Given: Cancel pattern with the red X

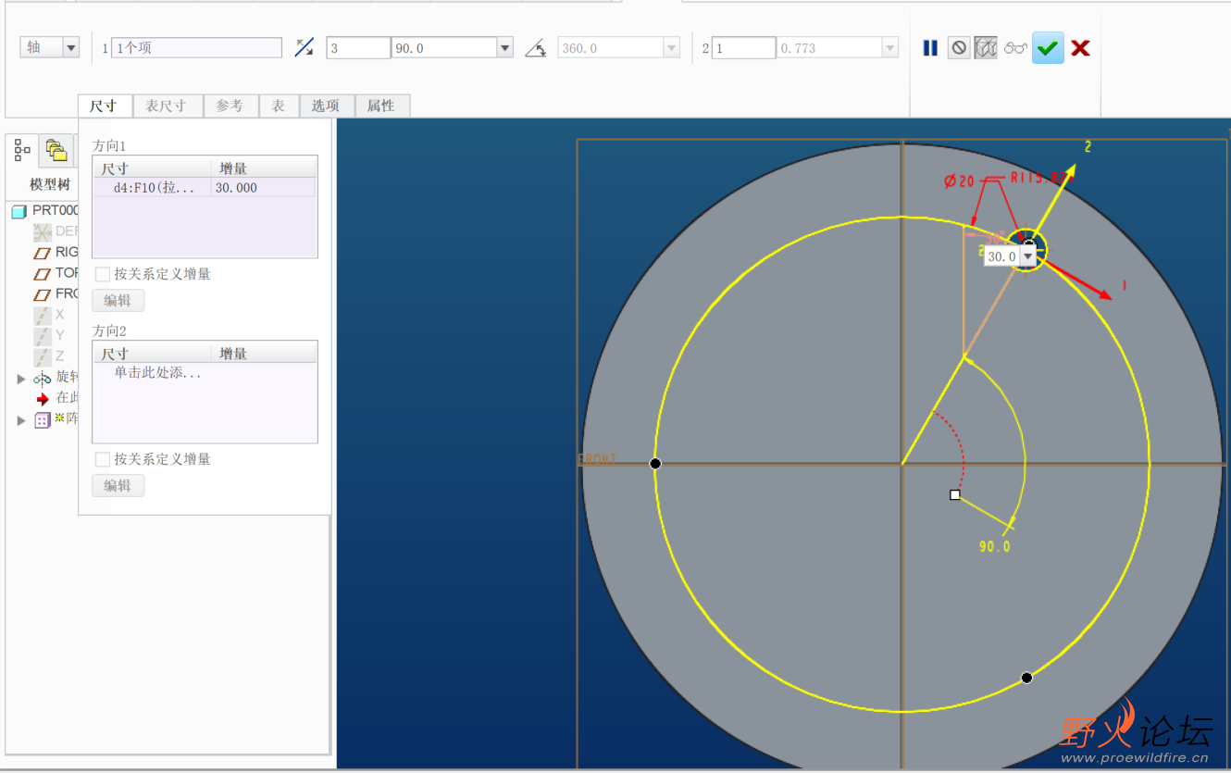Looking at the screenshot, I should click(1080, 48).
